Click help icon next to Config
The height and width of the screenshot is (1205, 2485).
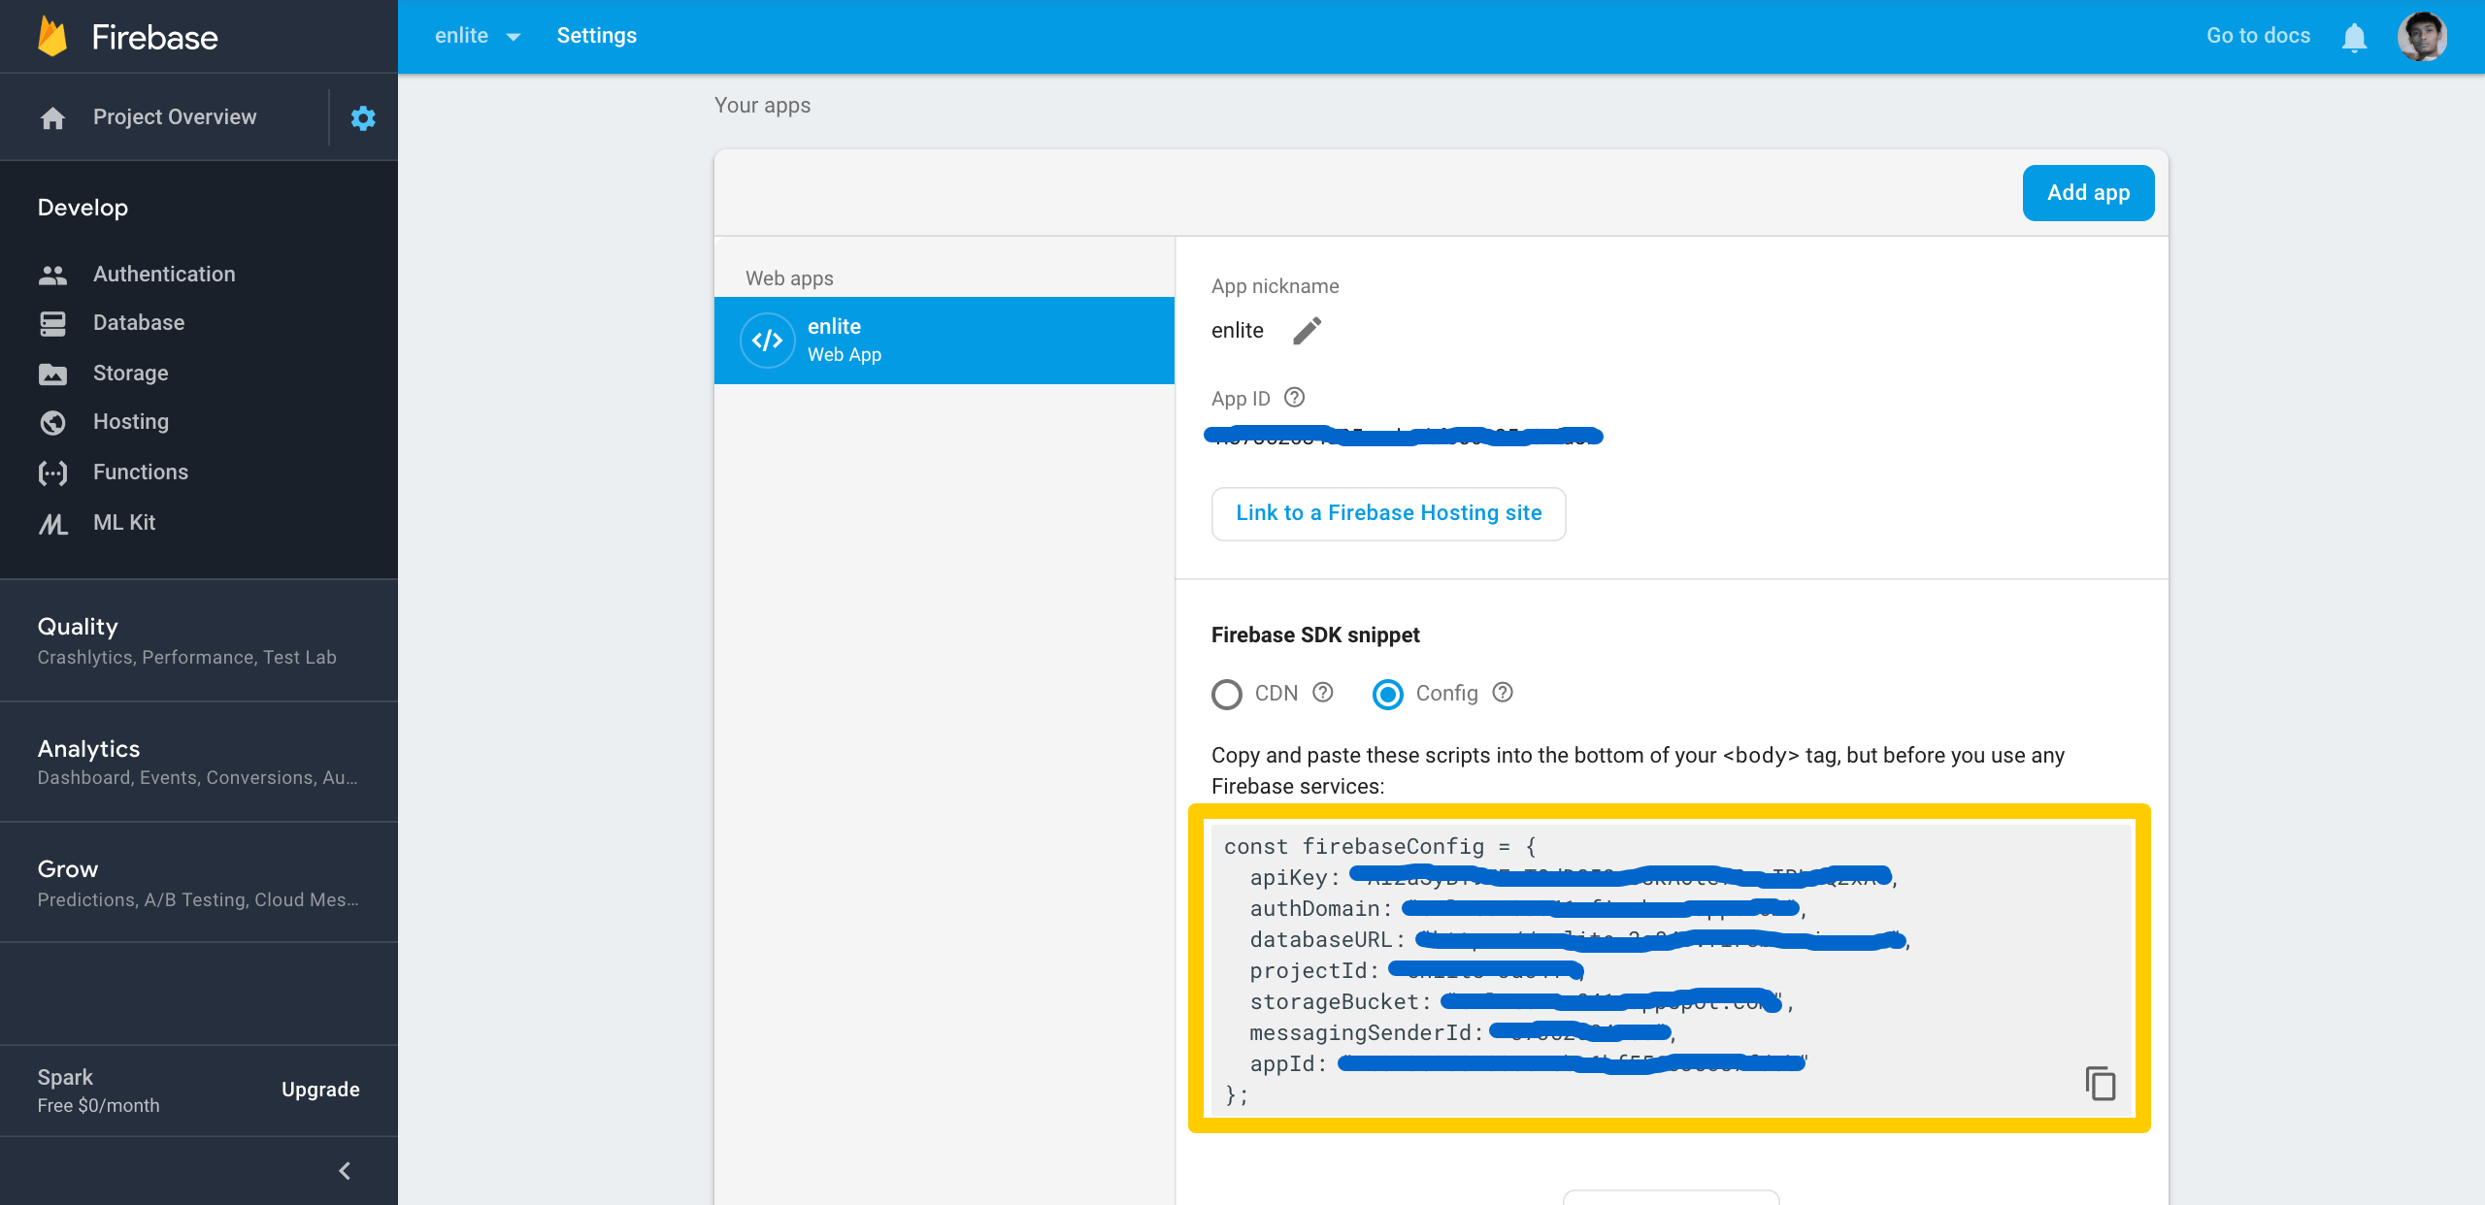[x=1503, y=693]
